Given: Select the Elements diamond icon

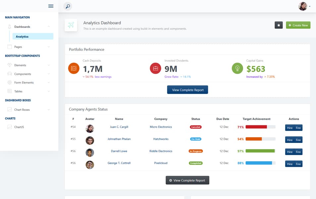Looking at the screenshot, I should [10, 65].
